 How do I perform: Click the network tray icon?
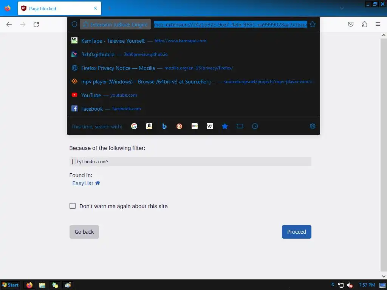pos(341,285)
